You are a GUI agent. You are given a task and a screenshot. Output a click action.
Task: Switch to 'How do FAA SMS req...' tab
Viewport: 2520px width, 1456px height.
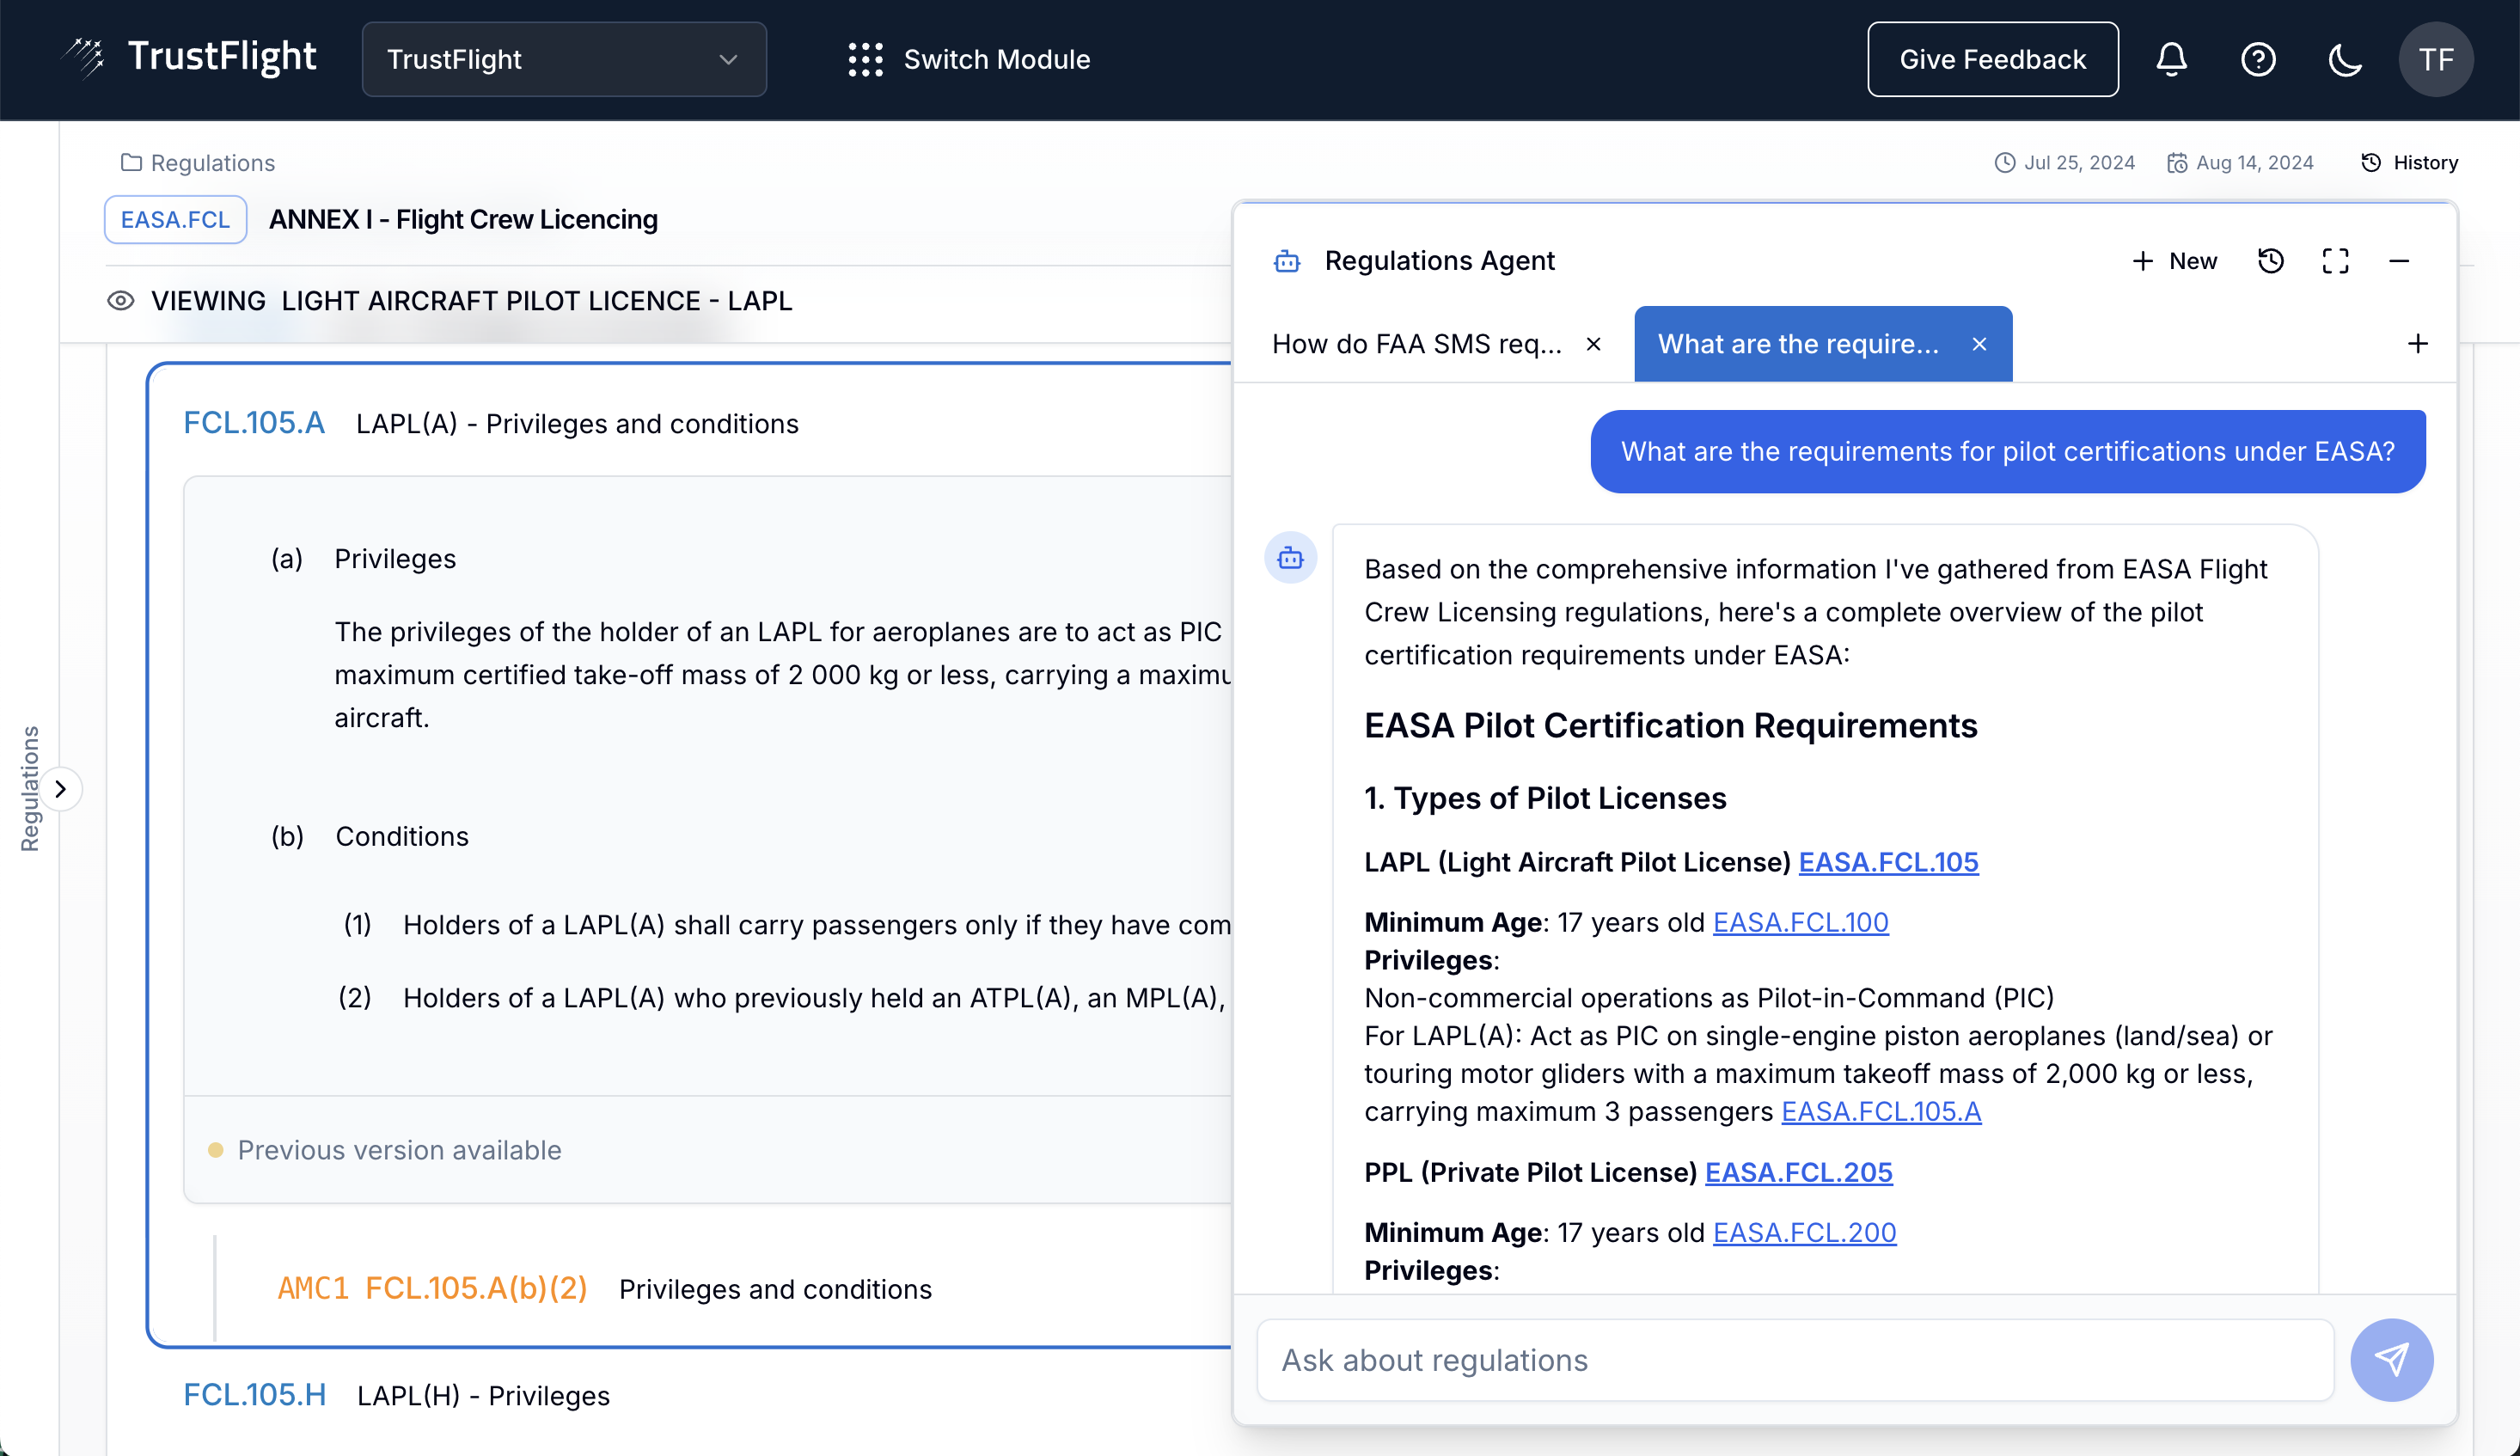1417,344
